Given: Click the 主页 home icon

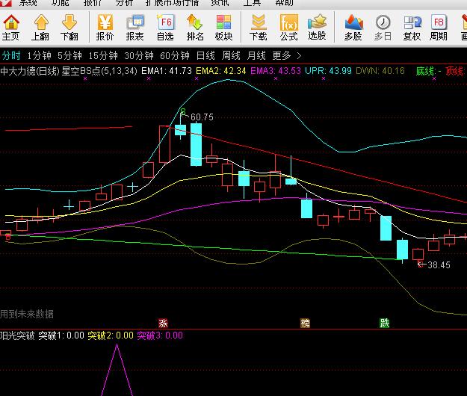Looking at the screenshot, I should click(11, 27).
